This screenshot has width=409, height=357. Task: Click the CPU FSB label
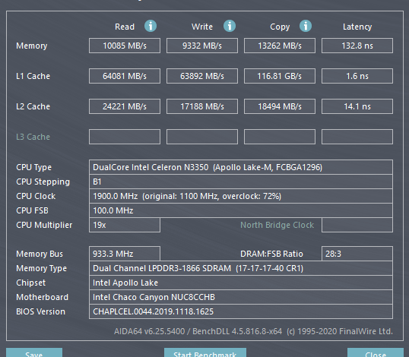click(32, 210)
